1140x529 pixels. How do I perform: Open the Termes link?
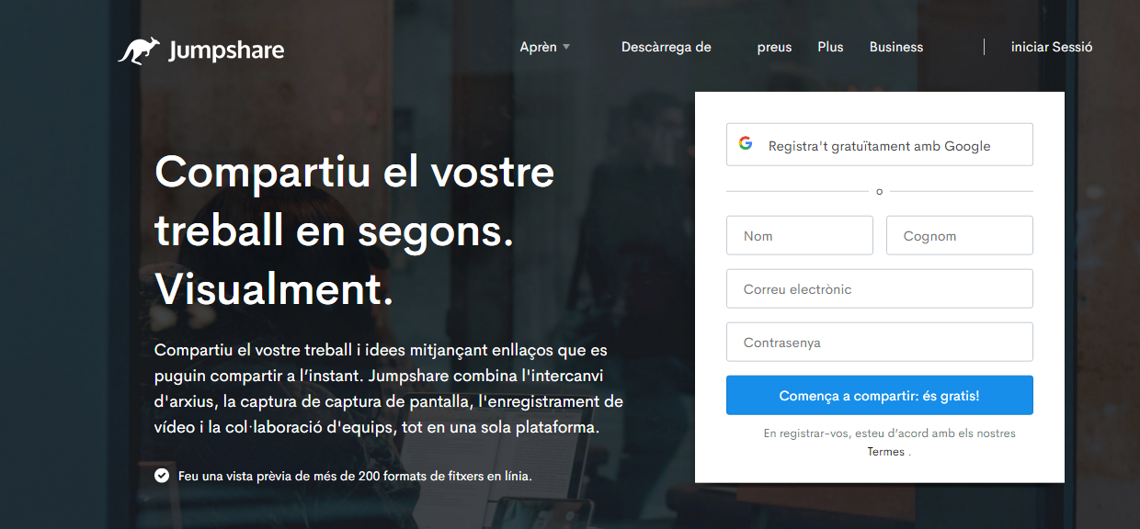click(x=886, y=452)
